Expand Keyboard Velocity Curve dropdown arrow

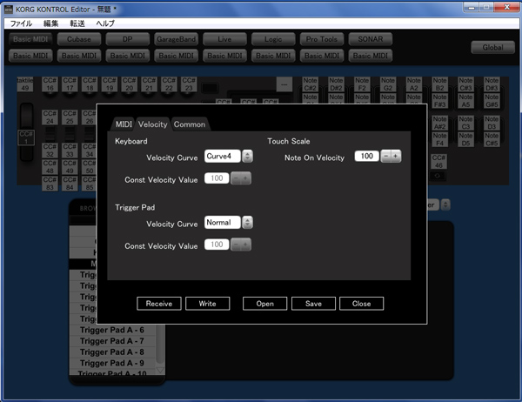pyautogui.click(x=247, y=156)
